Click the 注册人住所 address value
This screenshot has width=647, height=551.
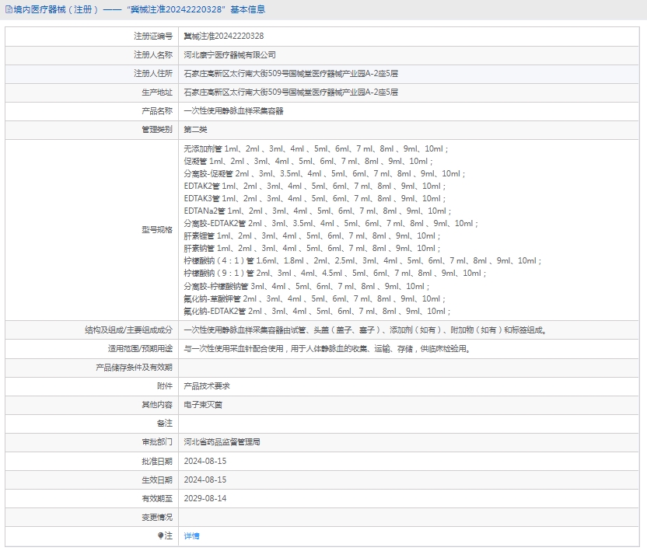click(x=290, y=74)
